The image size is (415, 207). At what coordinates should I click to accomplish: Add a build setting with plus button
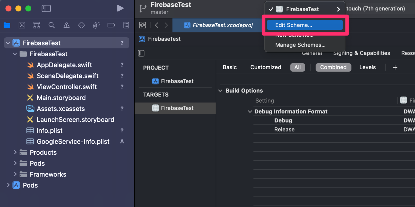click(x=395, y=67)
